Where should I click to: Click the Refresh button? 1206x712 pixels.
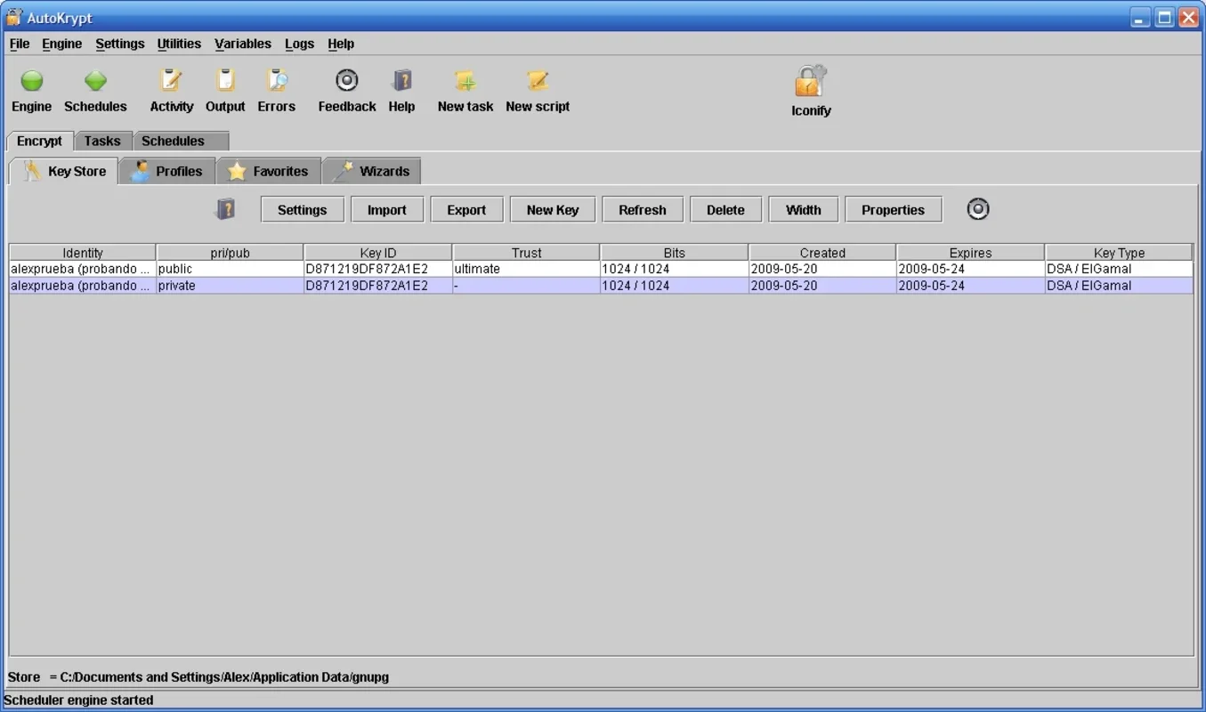coord(643,210)
